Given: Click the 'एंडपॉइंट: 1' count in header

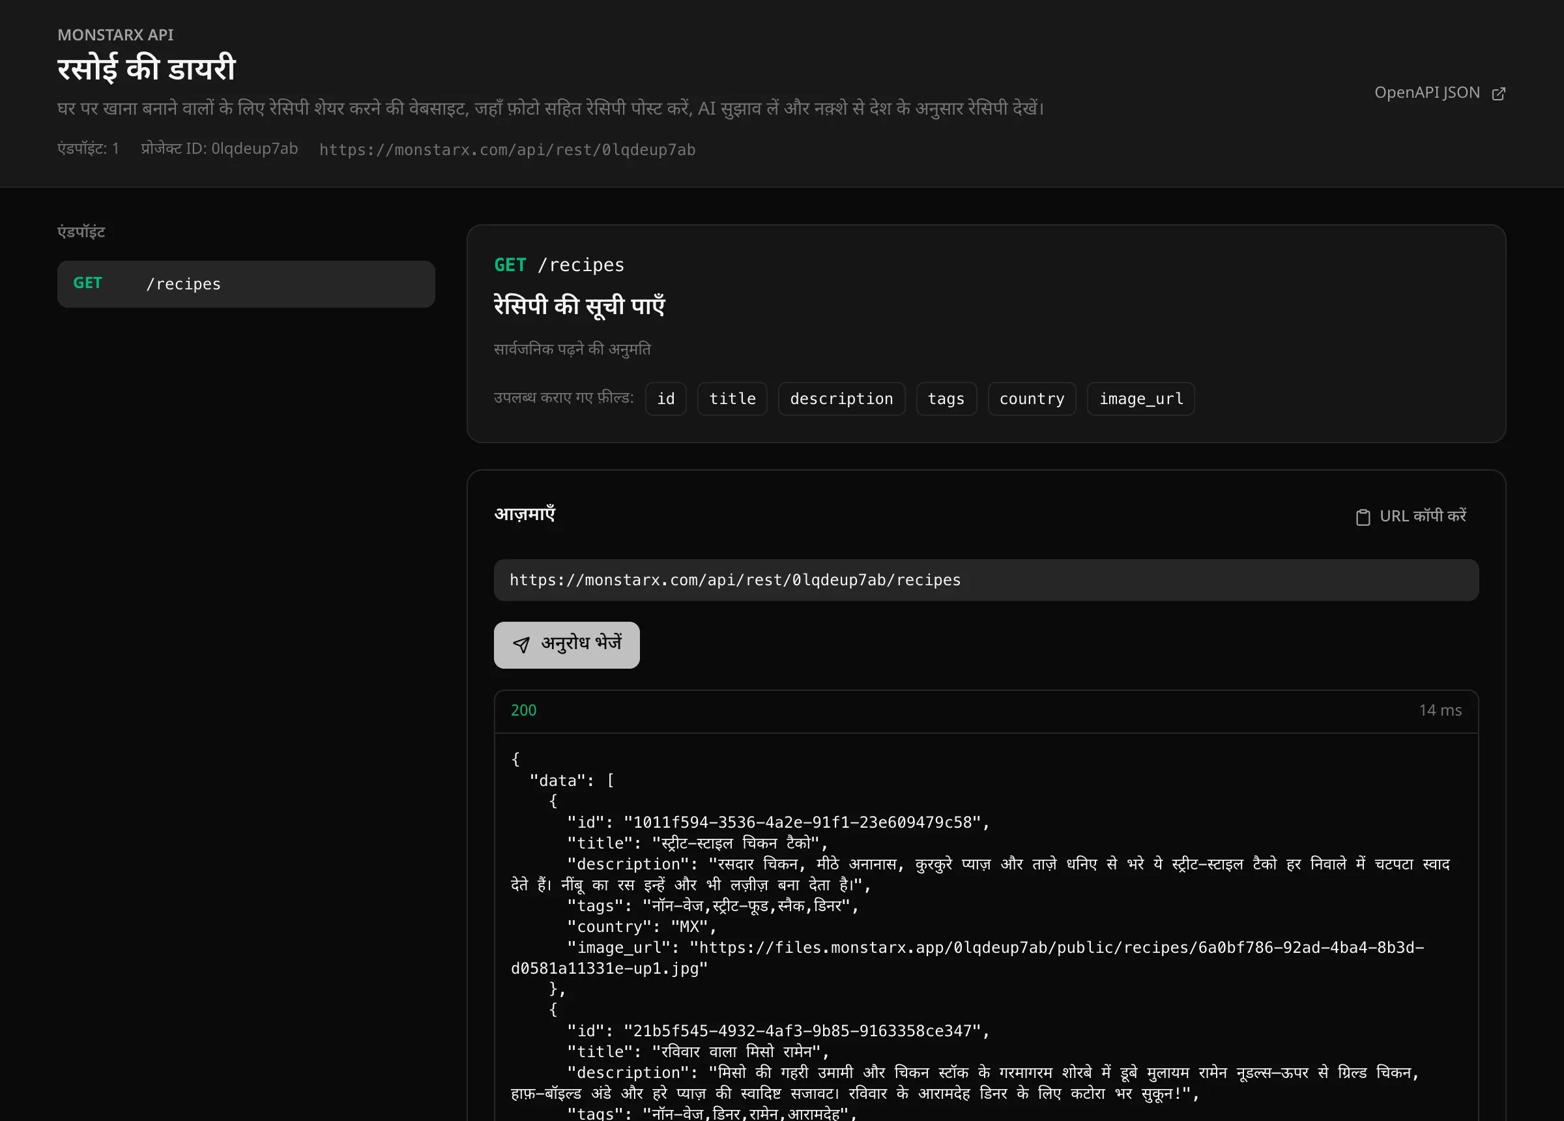Looking at the screenshot, I should click(x=88, y=149).
